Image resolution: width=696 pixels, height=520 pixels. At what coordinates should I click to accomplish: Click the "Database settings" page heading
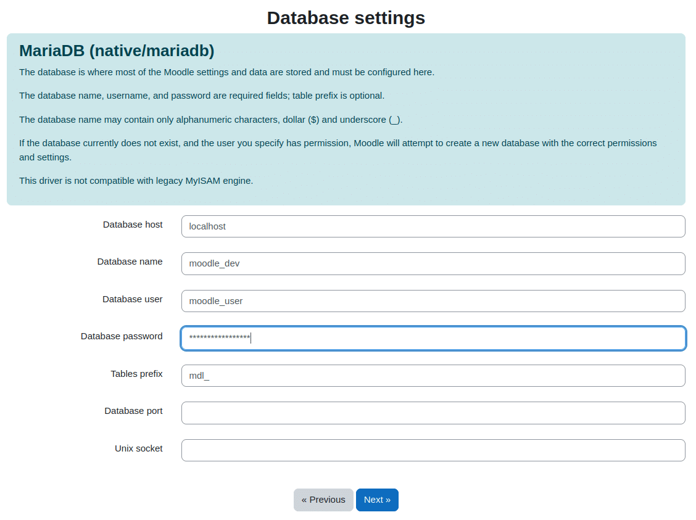point(346,18)
